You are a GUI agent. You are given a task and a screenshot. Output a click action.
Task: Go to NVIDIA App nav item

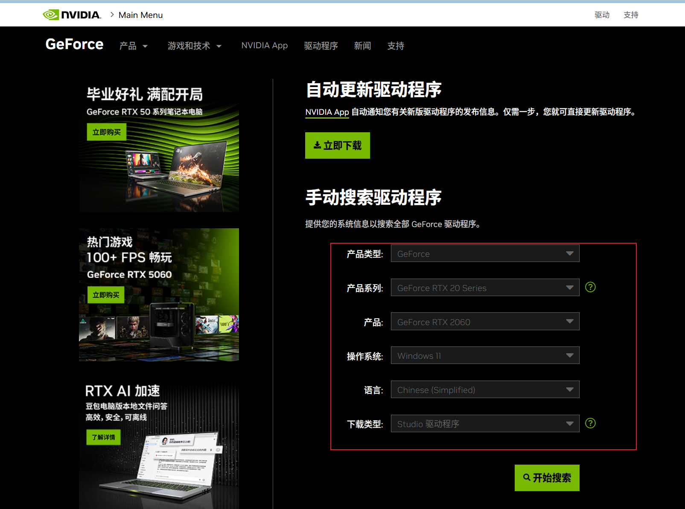[265, 45]
